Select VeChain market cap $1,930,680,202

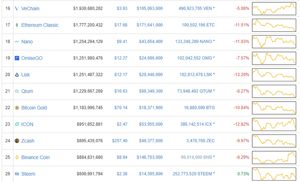[88, 8]
